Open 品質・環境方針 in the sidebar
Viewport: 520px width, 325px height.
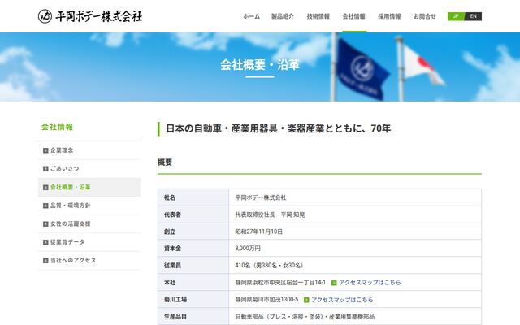89,206
